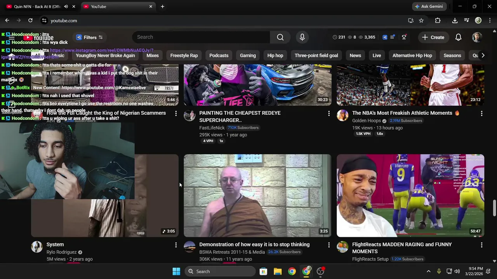Open Chrome downloads icon

tap(455, 21)
